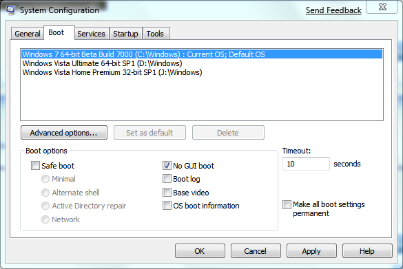Open Advanced options dialog

click(64, 133)
